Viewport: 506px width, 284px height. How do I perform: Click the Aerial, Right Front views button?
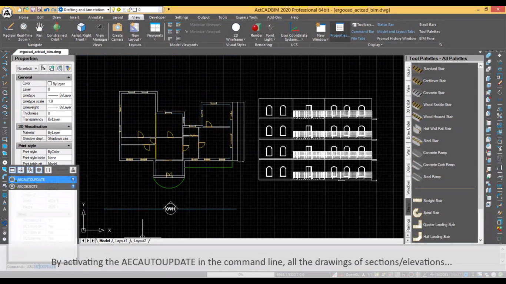tap(81, 31)
